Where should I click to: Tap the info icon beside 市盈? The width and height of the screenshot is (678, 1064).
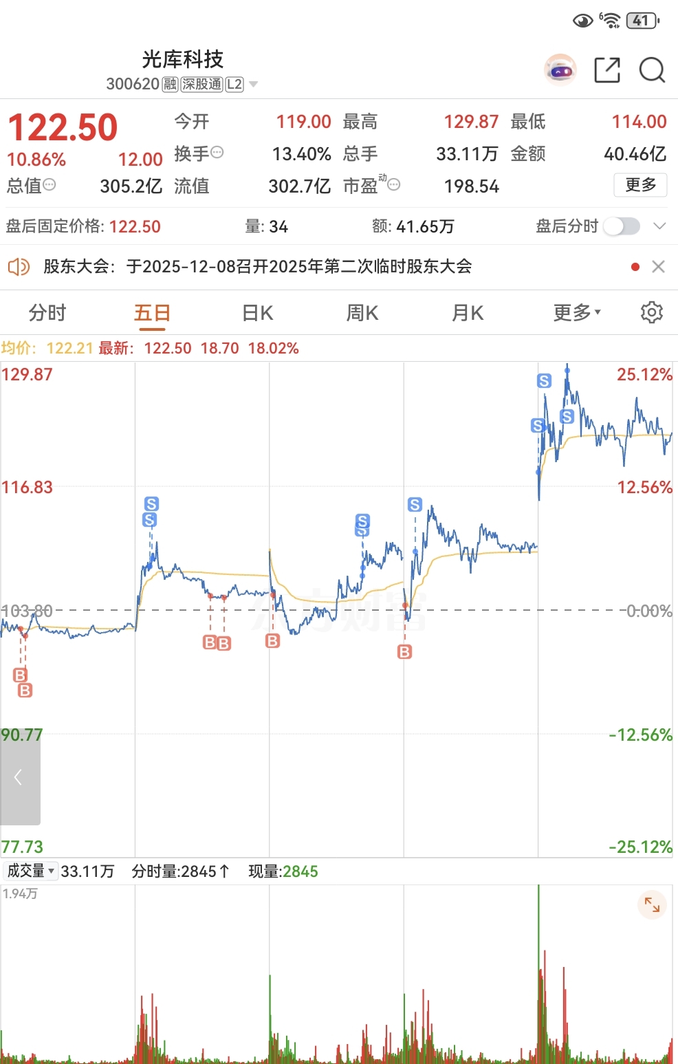coord(394,185)
